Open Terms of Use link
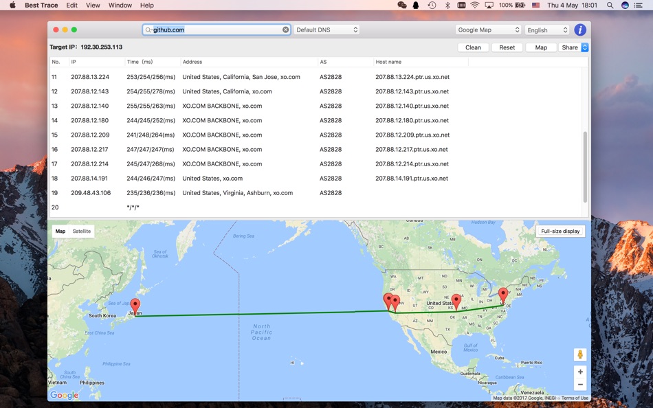Image resolution: width=653 pixels, height=408 pixels. click(575, 398)
